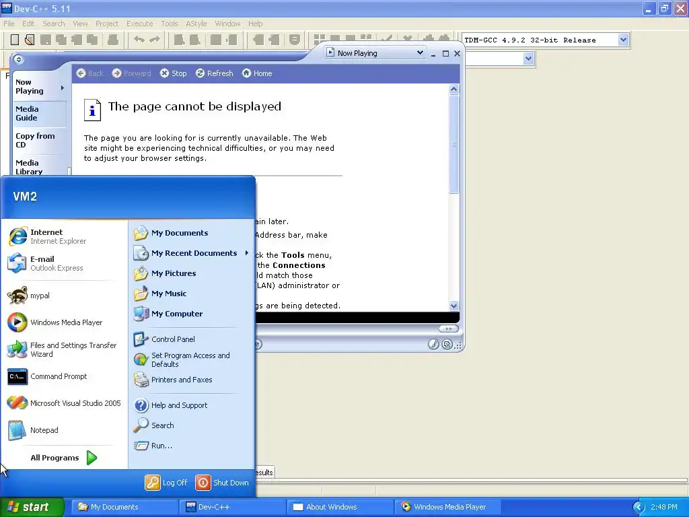Click the New file icon in Dev-C++ toolbar
Image resolution: width=689 pixels, height=517 pixels.
tap(15, 40)
